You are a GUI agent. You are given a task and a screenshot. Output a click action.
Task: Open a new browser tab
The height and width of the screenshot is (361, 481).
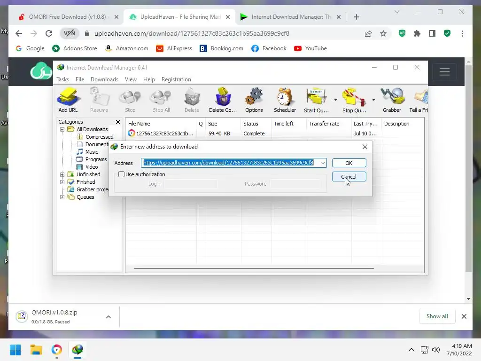356,17
